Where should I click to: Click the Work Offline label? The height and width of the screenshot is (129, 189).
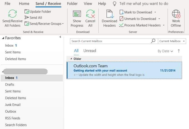tap(176, 23)
